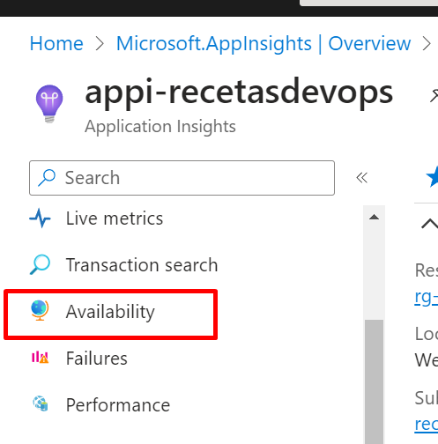
Task: Select Availability in the sidebar
Action: click(x=110, y=312)
